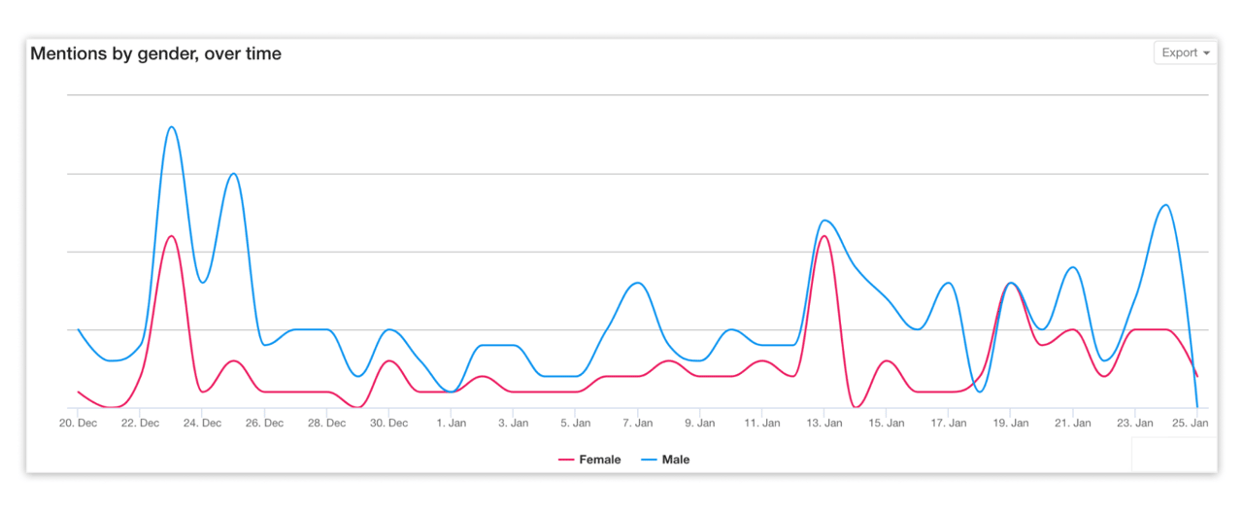Click the Male line peak at 25 Dec
Screen dimensions: 1243x512
point(233,174)
